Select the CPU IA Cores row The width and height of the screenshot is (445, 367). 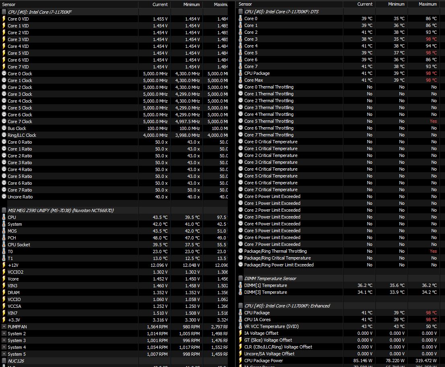(x=340, y=320)
